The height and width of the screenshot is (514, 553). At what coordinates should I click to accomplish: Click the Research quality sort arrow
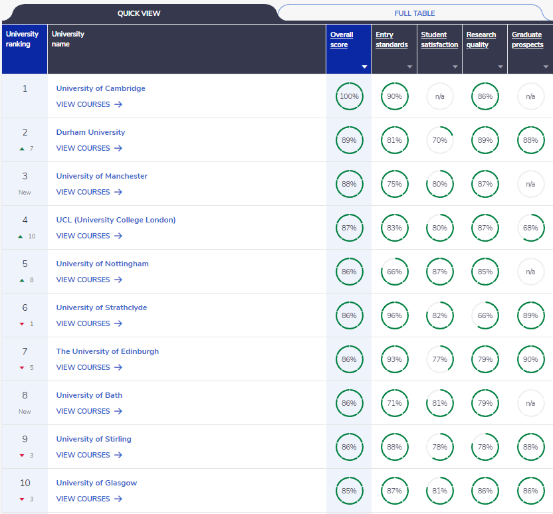(x=500, y=66)
